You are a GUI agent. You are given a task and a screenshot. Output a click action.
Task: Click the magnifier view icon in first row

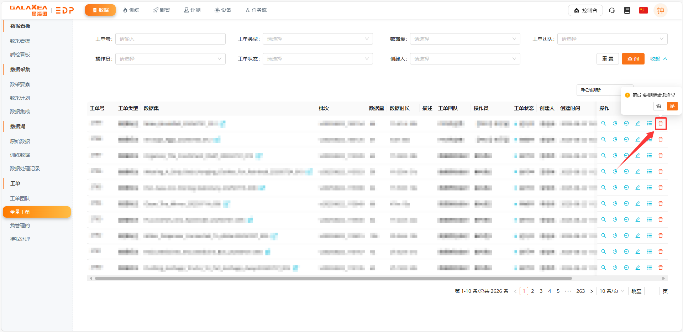pyautogui.click(x=603, y=123)
